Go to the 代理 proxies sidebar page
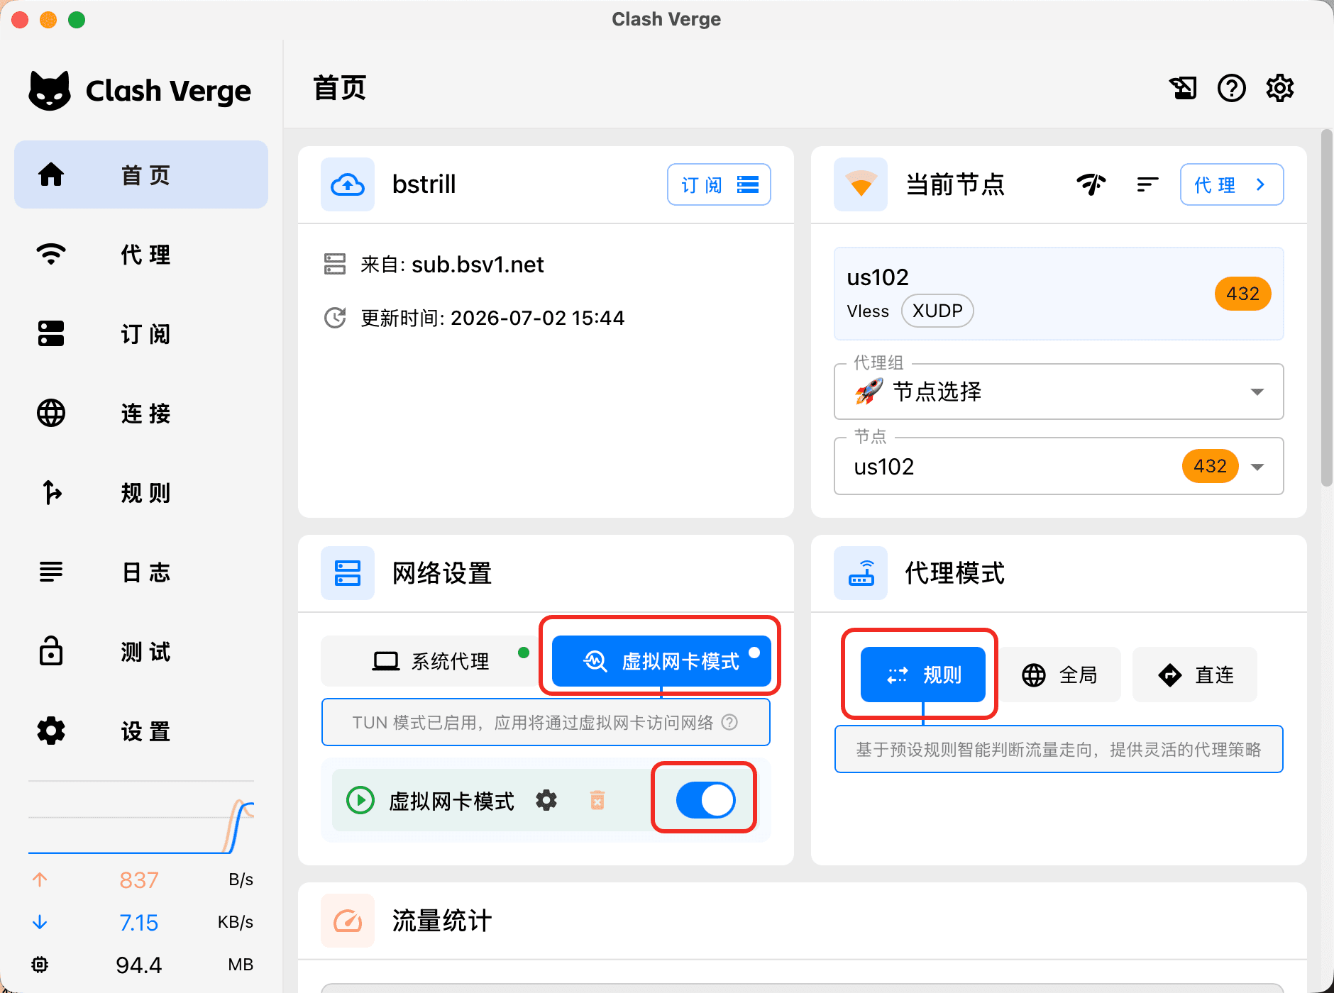 coord(141,254)
